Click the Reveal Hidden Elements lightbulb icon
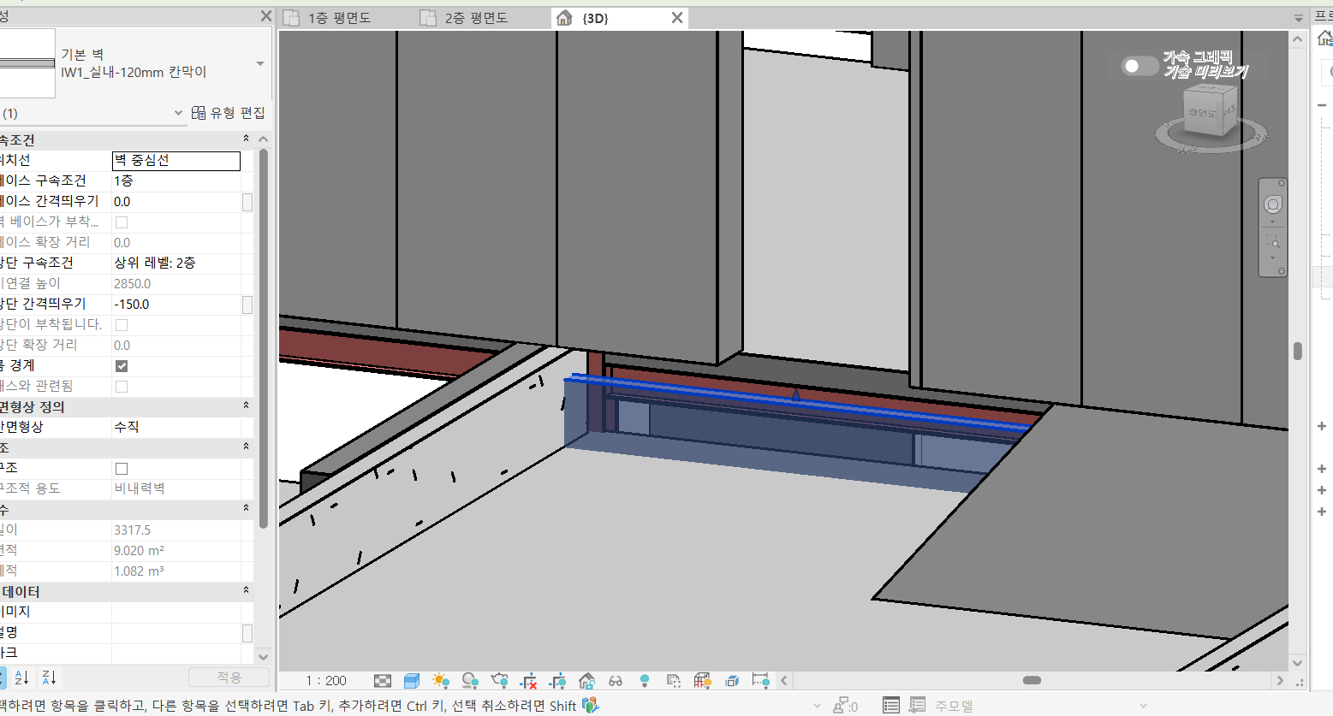This screenshot has width=1333, height=716. (645, 681)
